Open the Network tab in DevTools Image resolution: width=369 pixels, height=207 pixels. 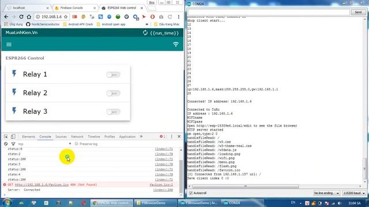(x=77, y=137)
